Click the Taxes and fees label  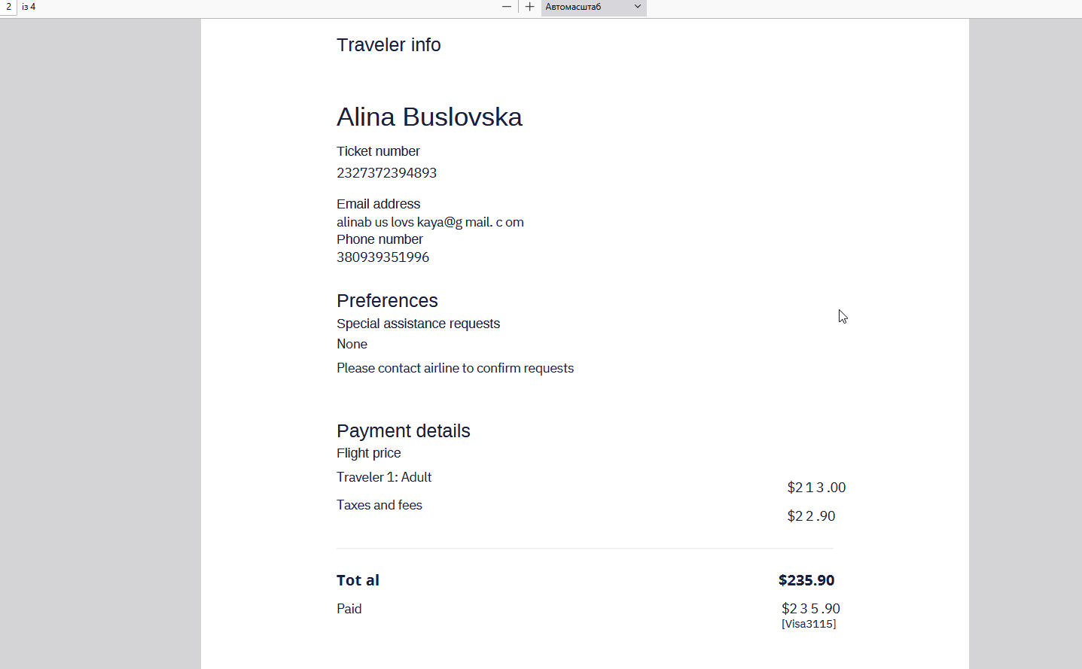(x=379, y=505)
